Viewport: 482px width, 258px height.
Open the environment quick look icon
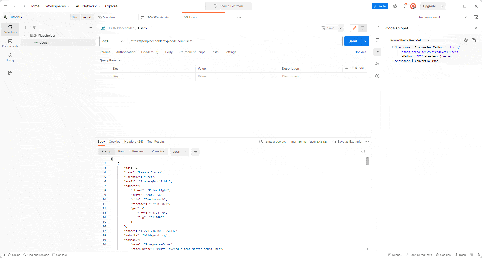point(476,17)
